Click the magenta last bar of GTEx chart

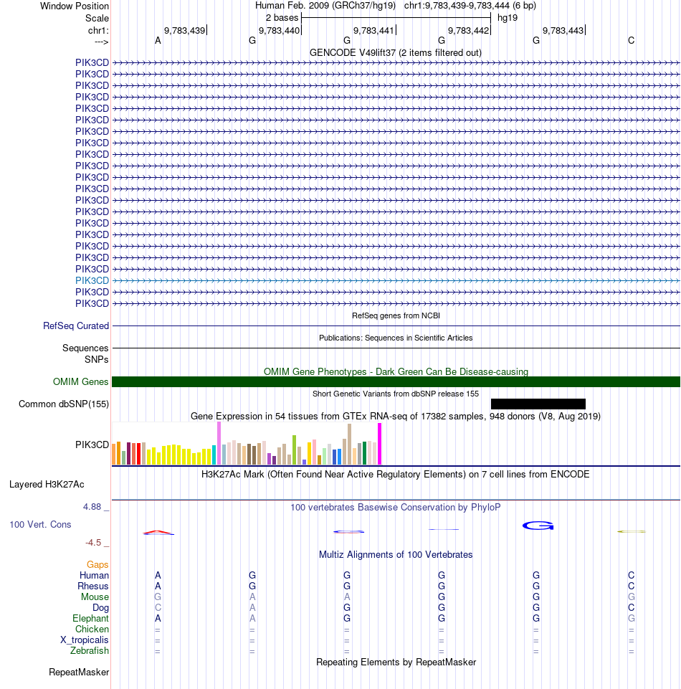pos(380,444)
